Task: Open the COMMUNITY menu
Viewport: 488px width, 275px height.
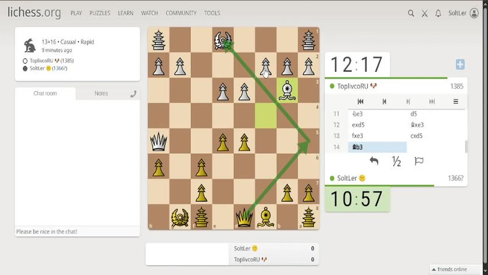Action: point(181,13)
